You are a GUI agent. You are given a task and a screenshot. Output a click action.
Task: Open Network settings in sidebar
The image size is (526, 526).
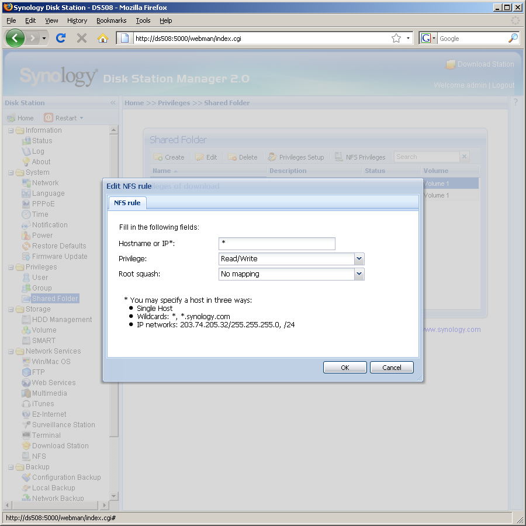tap(40, 183)
